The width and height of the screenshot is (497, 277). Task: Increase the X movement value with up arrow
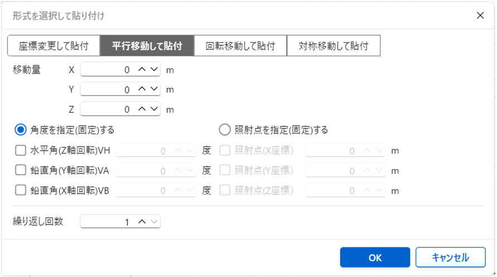pos(142,70)
